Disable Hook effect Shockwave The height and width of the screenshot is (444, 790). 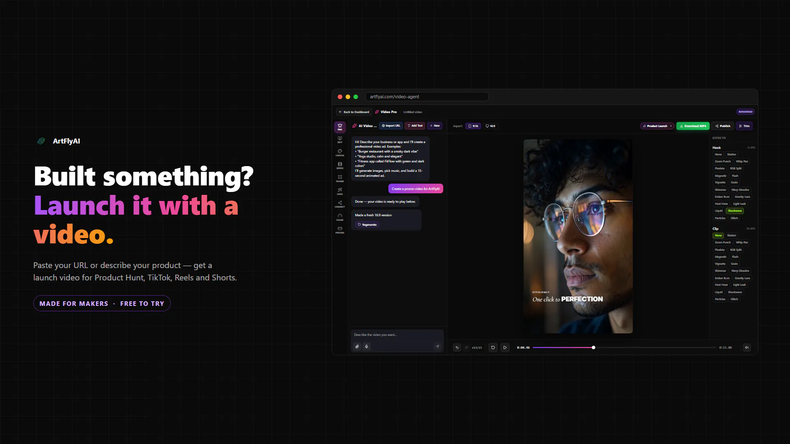pos(735,211)
